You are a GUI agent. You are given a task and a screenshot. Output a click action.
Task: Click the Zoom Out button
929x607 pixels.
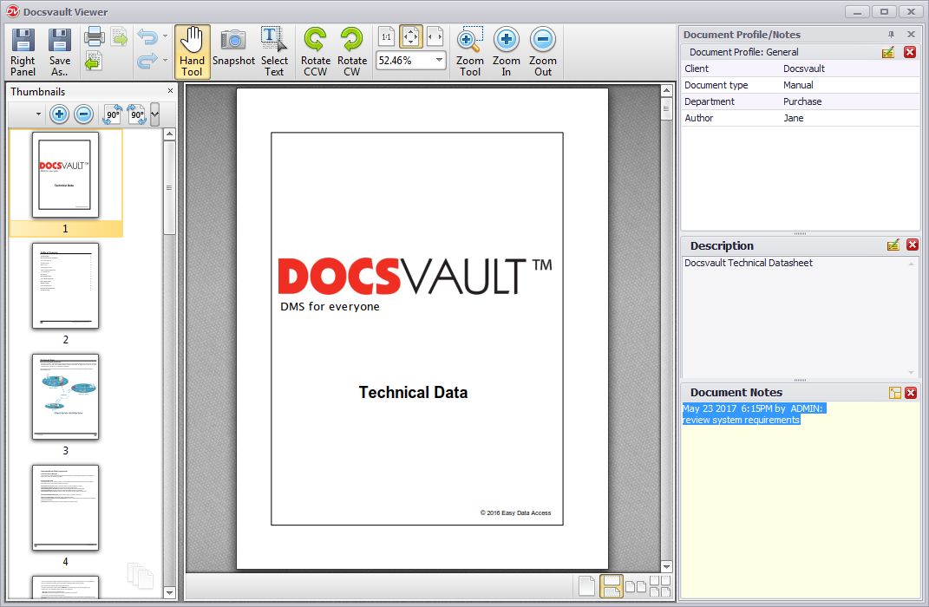543,52
